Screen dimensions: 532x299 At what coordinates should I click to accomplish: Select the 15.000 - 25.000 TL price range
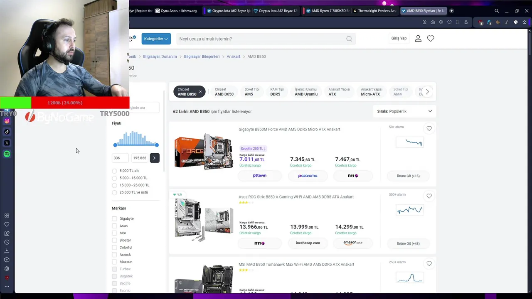coord(114,185)
